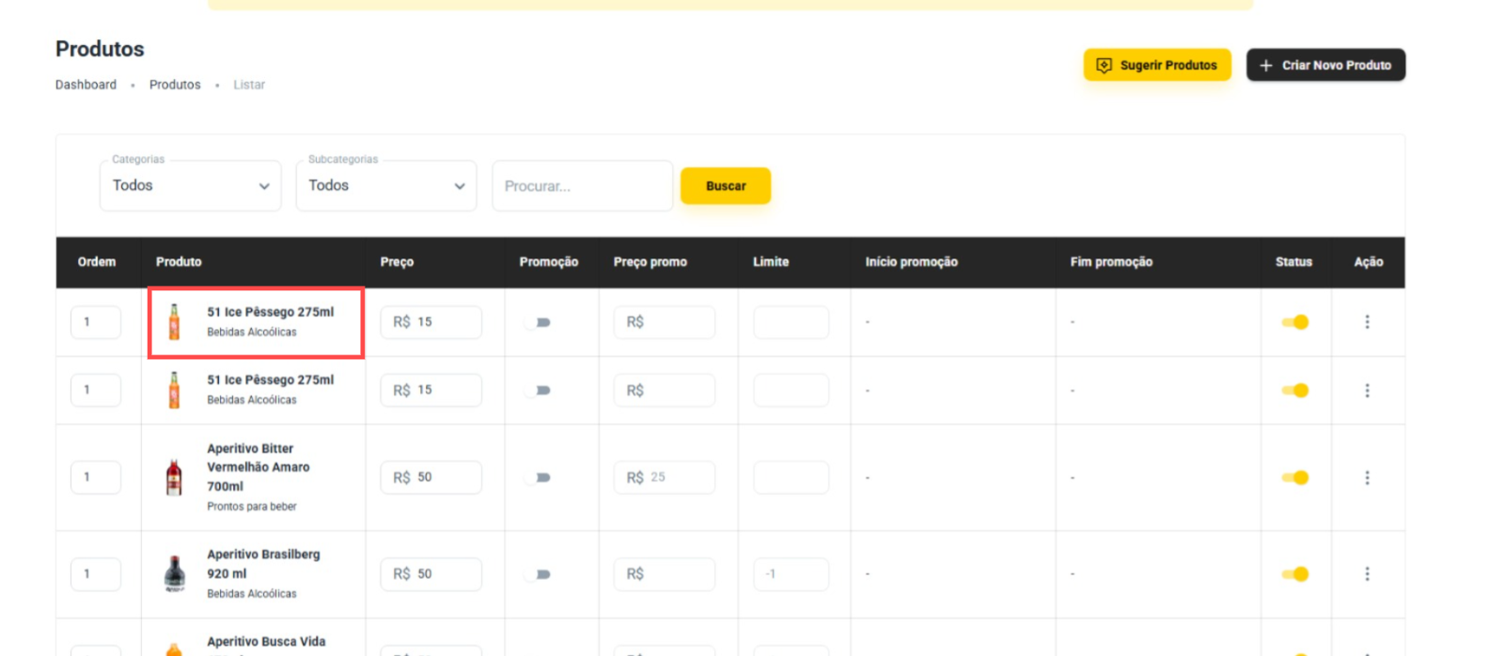Focus the Procurar search field

coord(583,186)
